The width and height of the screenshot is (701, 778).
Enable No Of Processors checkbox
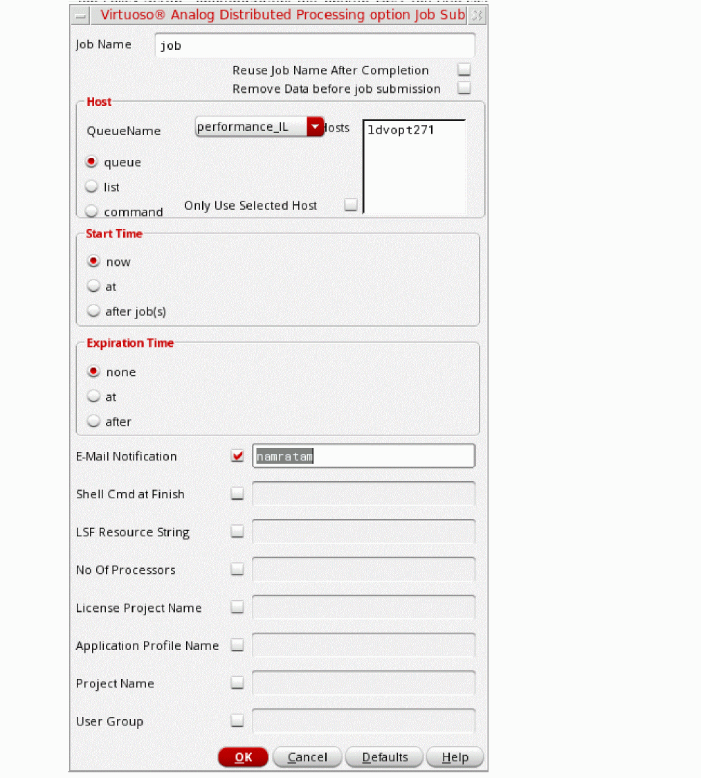click(x=237, y=569)
